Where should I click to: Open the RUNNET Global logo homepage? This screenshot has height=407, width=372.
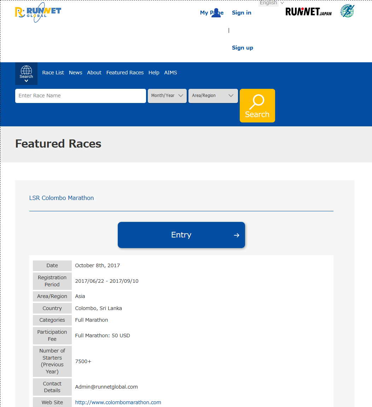pyautogui.click(x=38, y=12)
